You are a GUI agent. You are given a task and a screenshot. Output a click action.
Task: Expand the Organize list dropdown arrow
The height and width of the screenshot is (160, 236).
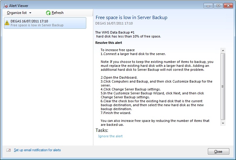point(30,13)
